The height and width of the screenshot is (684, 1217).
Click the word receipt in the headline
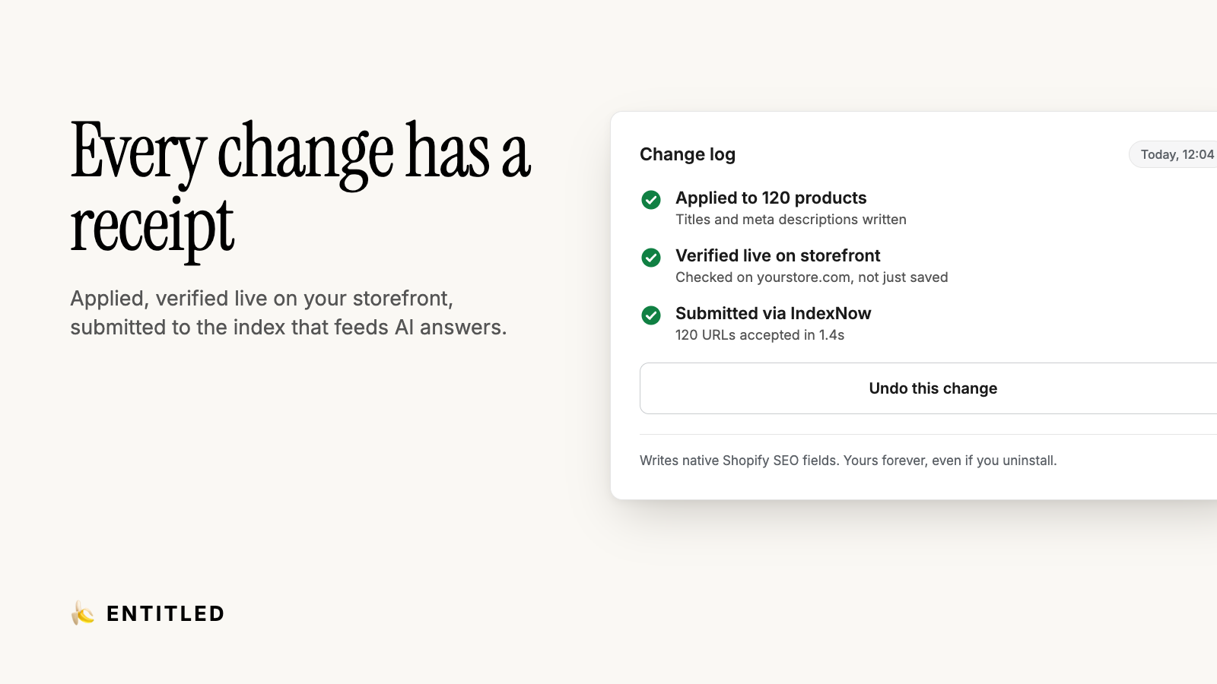click(x=152, y=228)
